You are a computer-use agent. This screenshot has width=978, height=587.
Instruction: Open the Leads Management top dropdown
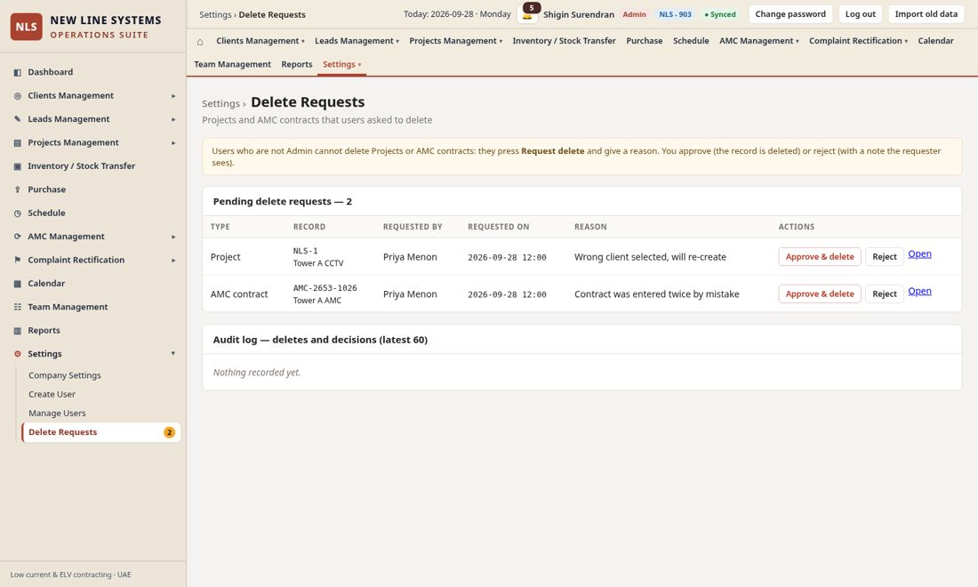357,41
